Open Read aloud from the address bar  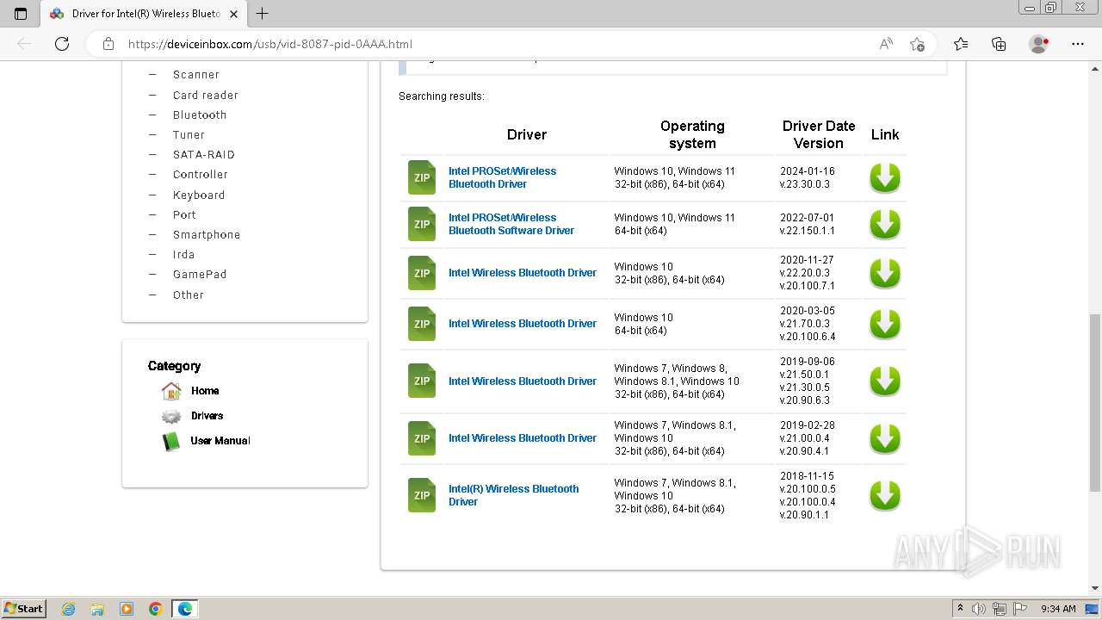tap(886, 44)
